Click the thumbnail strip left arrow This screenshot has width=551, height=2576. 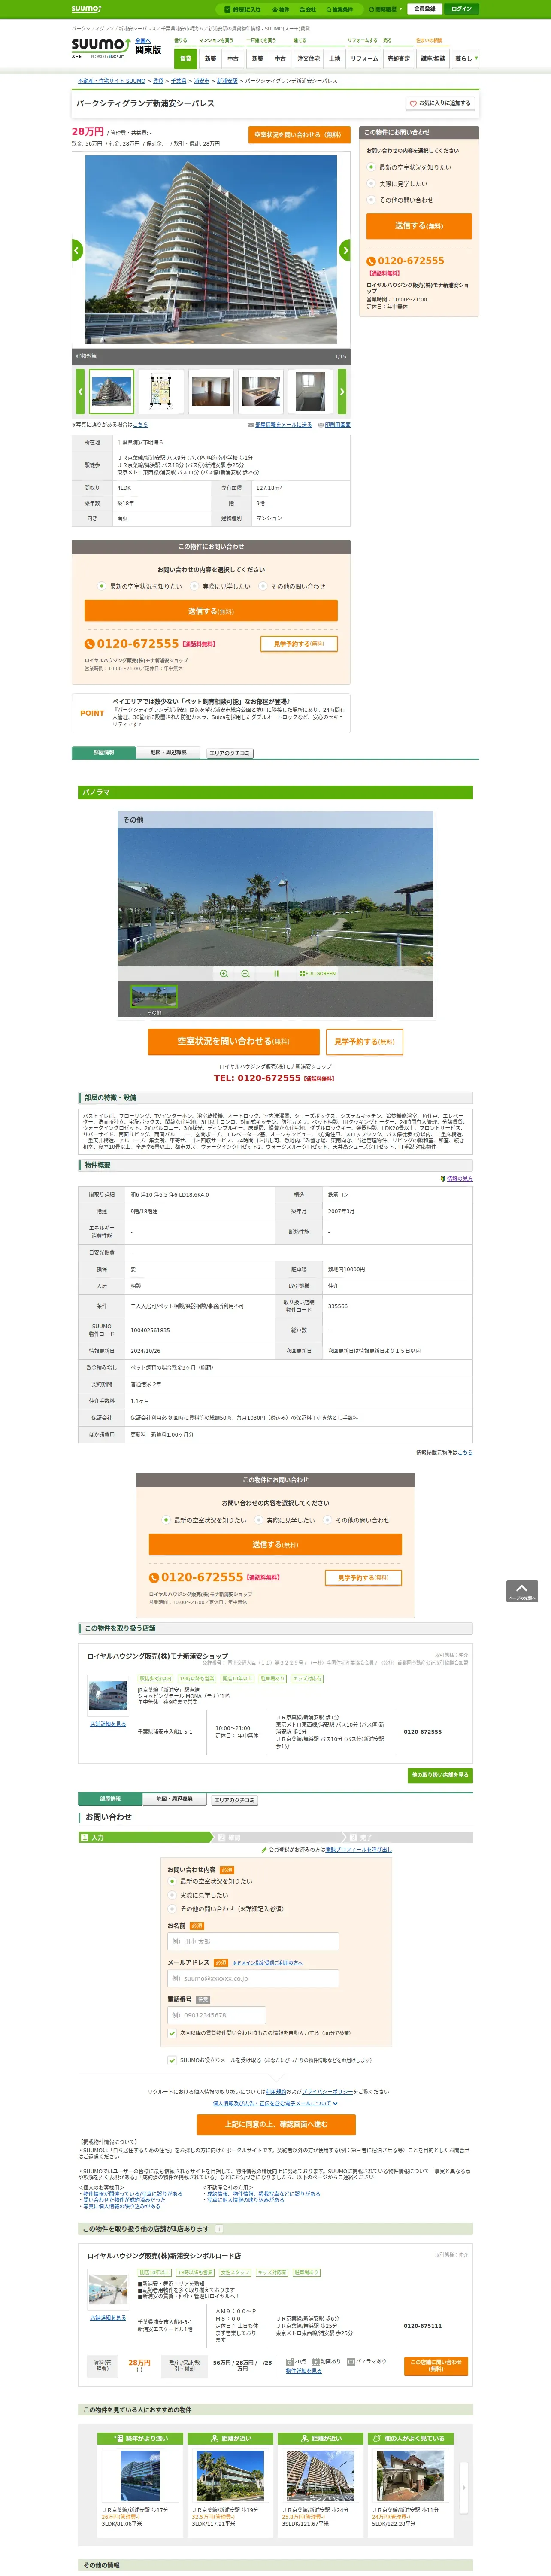[x=80, y=392]
